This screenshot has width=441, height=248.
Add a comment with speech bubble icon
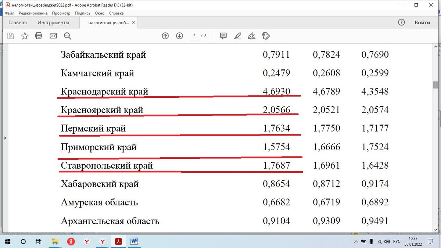tap(223, 36)
